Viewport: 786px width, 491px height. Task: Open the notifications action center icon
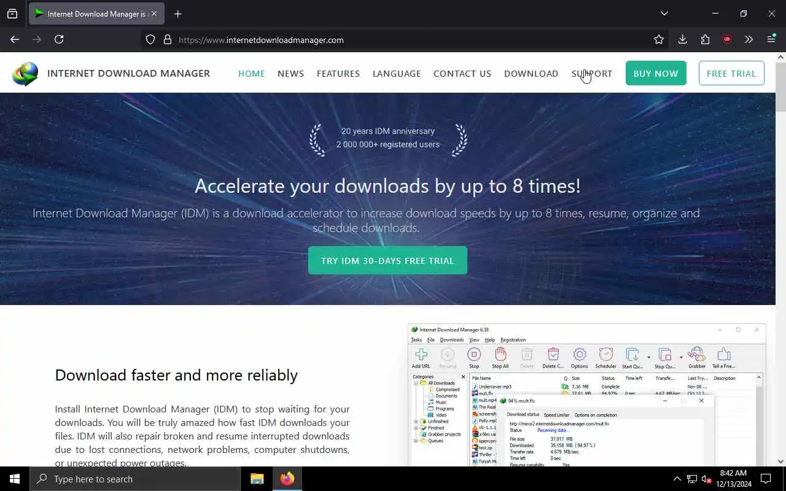click(766, 479)
